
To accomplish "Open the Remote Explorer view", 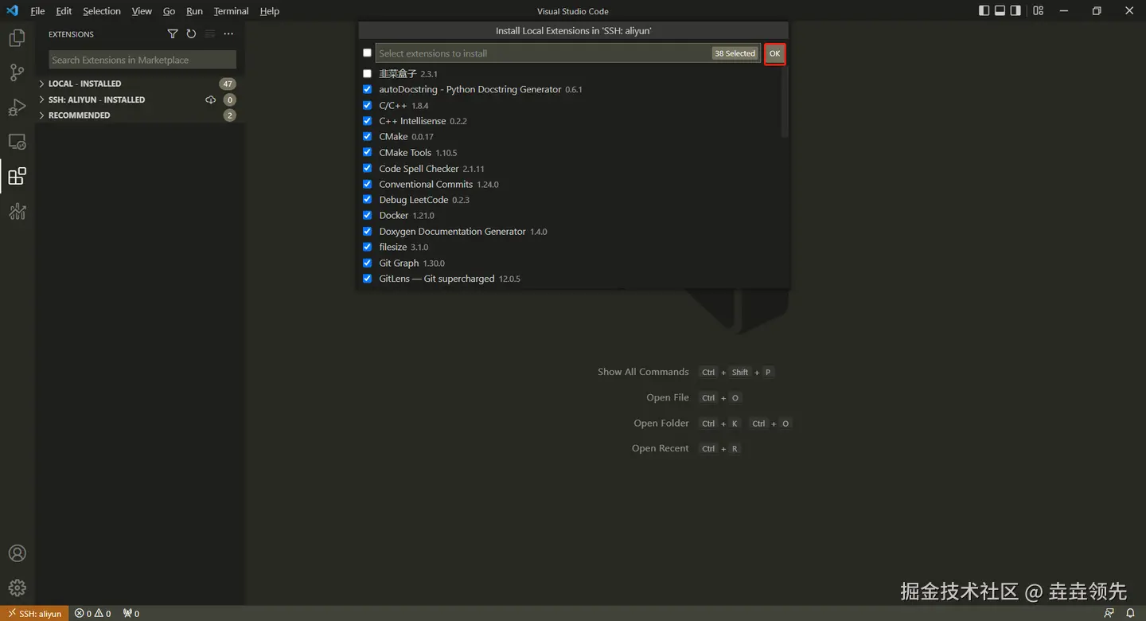I will tap(17, 142).
